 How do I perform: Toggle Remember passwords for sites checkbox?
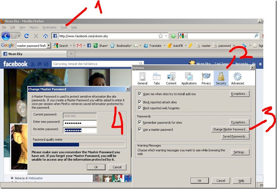tap(140, 122)
